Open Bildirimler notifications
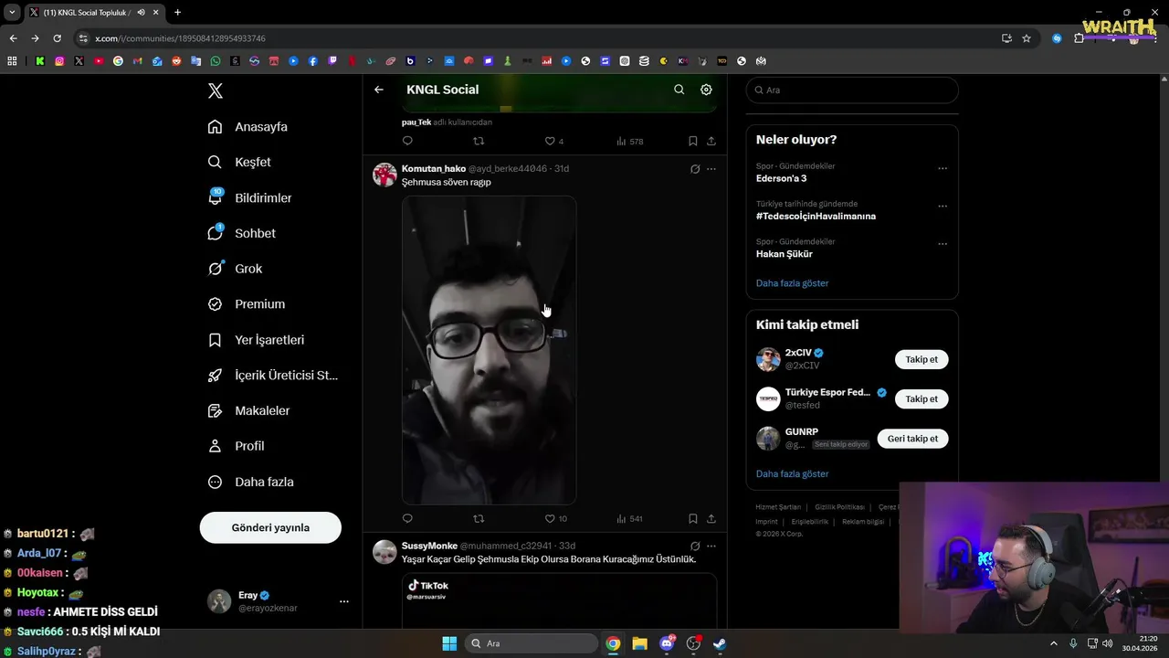The width and height of the screenshot is (1169, 658). 249,197
